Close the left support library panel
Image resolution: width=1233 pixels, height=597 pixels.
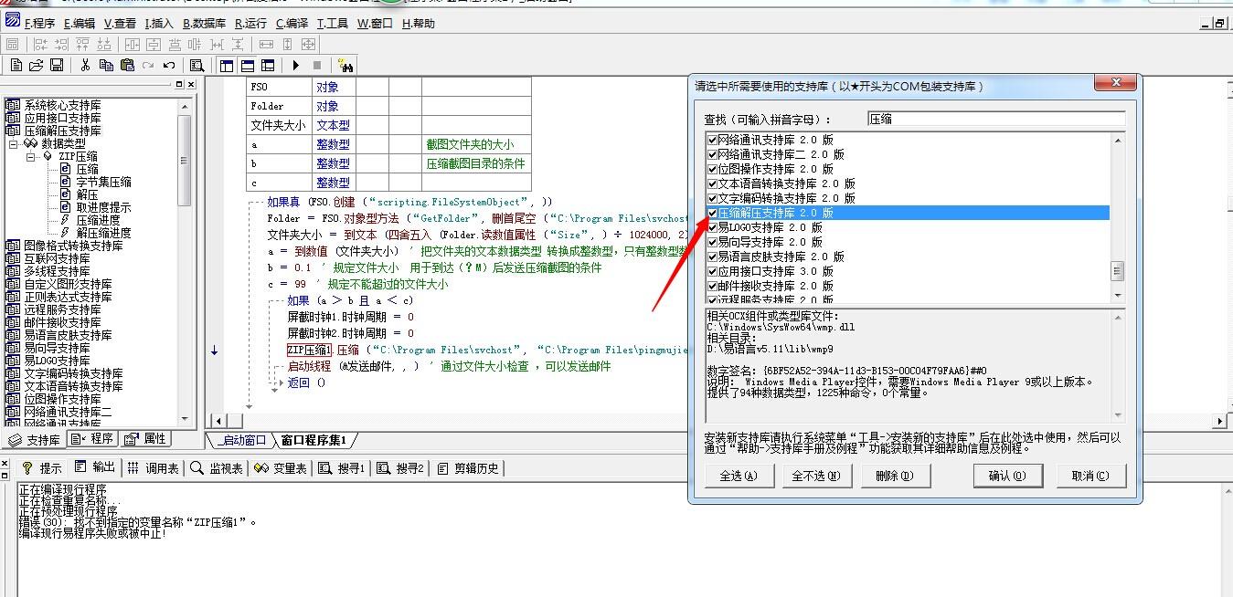point(191,85)
